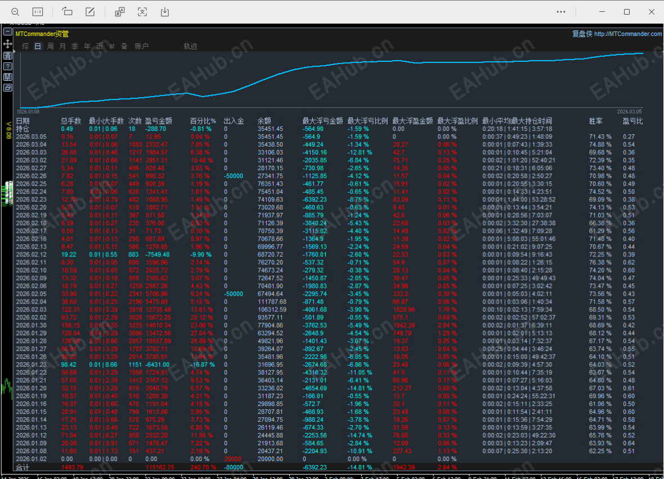This screenshot has width=664, height=479.
Task: Show image at actual 1:1 size
Action: pyautogui.click(x=38, y=12)
